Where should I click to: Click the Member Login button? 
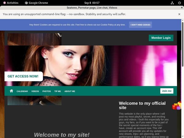pos(161,38)
